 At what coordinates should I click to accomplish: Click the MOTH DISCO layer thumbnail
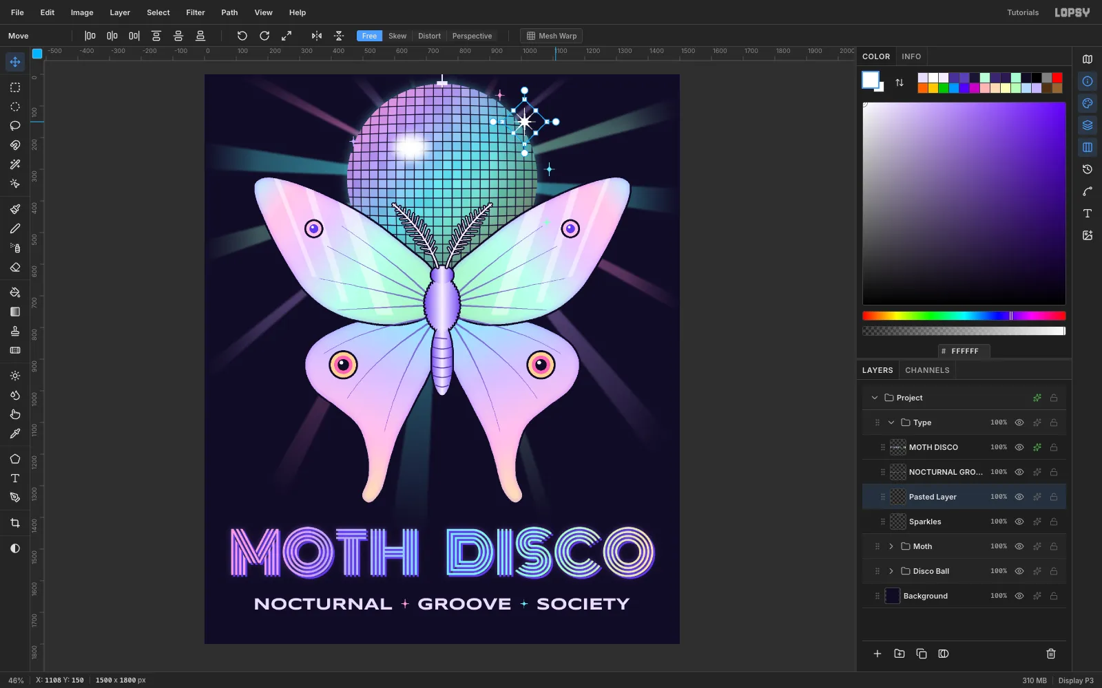(x=898, y=447)
